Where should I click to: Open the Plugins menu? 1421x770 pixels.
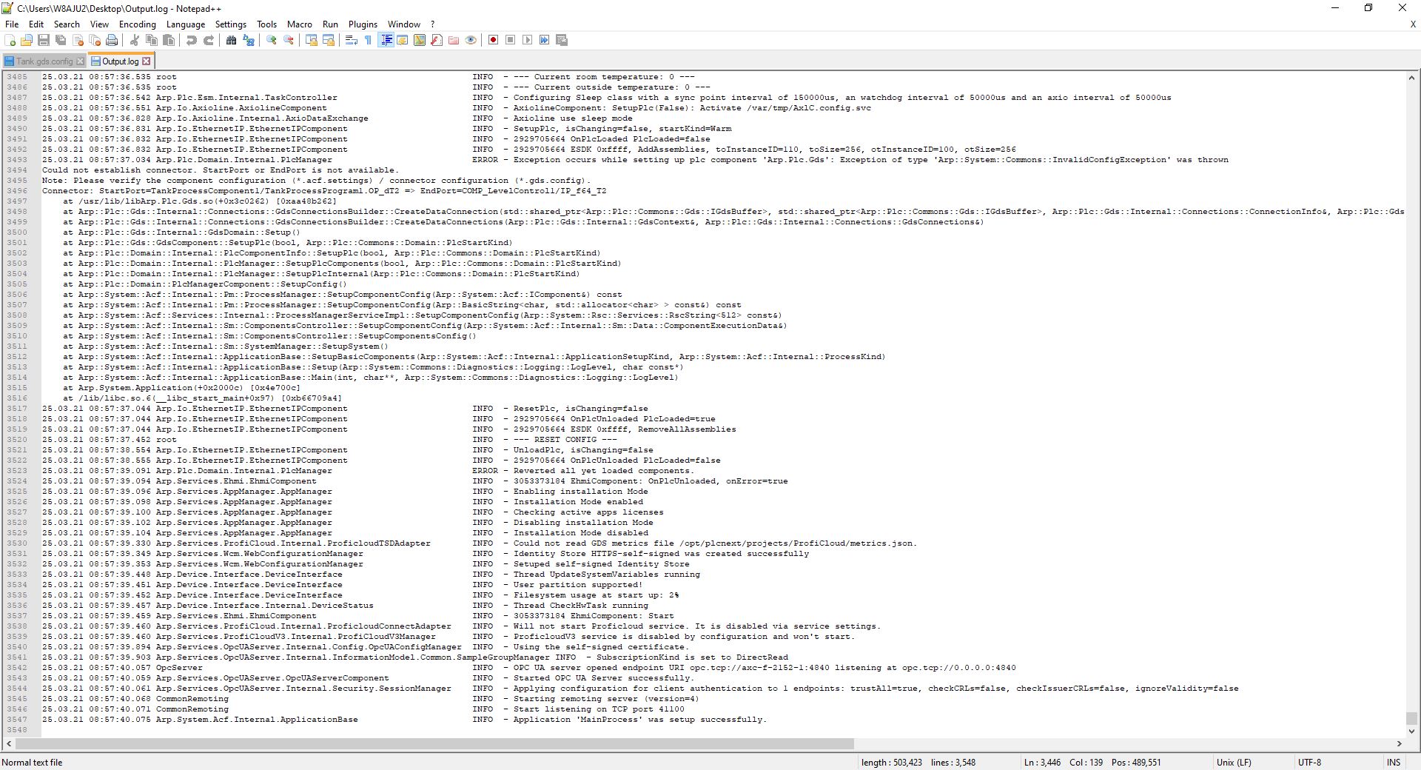[363, 24]
